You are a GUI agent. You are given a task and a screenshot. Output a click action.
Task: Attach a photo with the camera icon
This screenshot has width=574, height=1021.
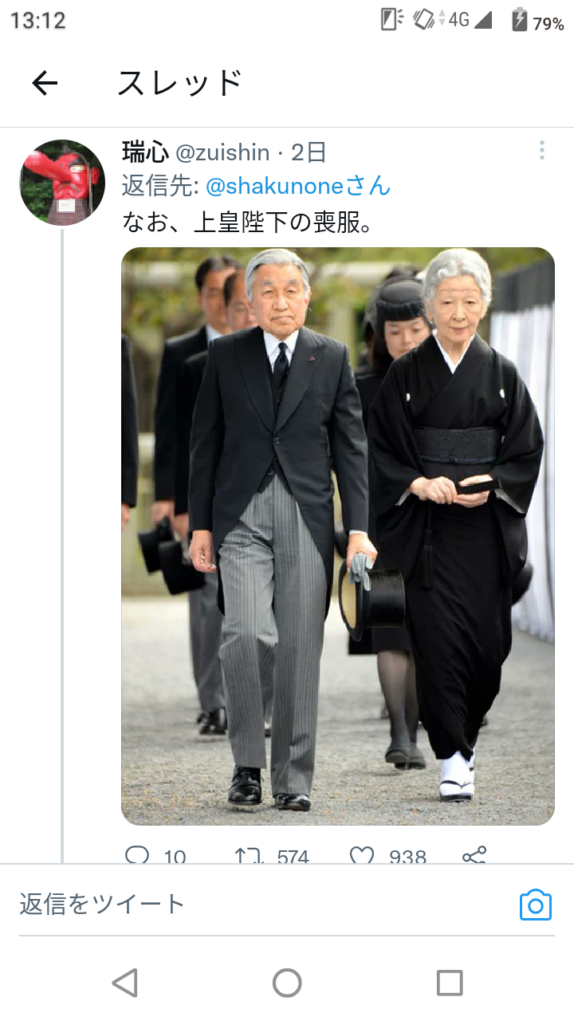(x=536, y=905)
